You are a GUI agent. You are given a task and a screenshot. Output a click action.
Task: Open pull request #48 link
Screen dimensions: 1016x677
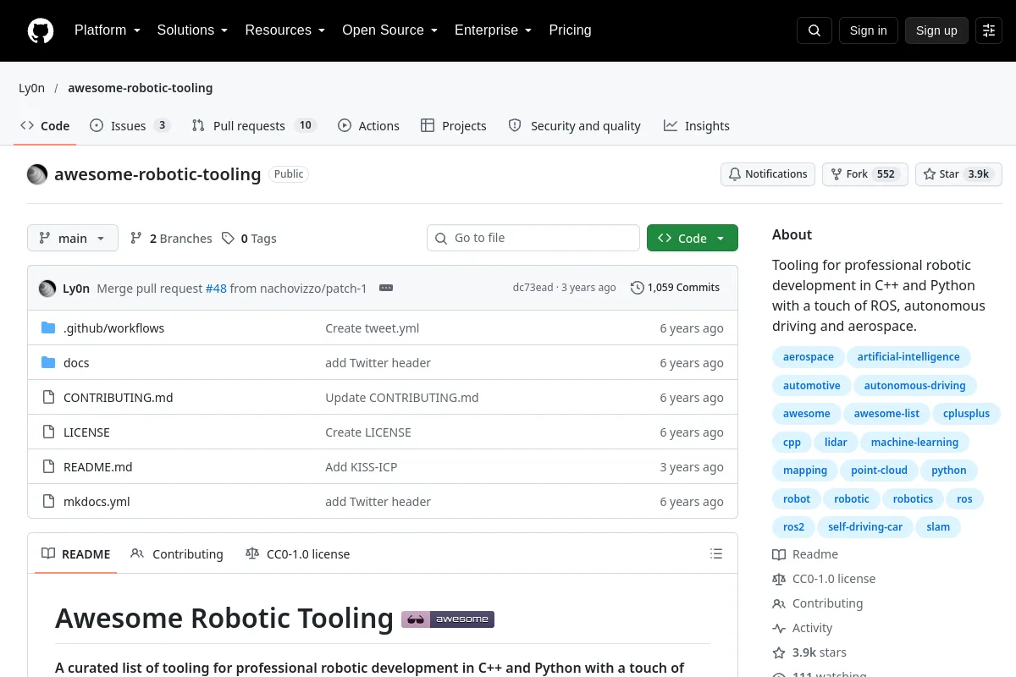pos(216,288)
